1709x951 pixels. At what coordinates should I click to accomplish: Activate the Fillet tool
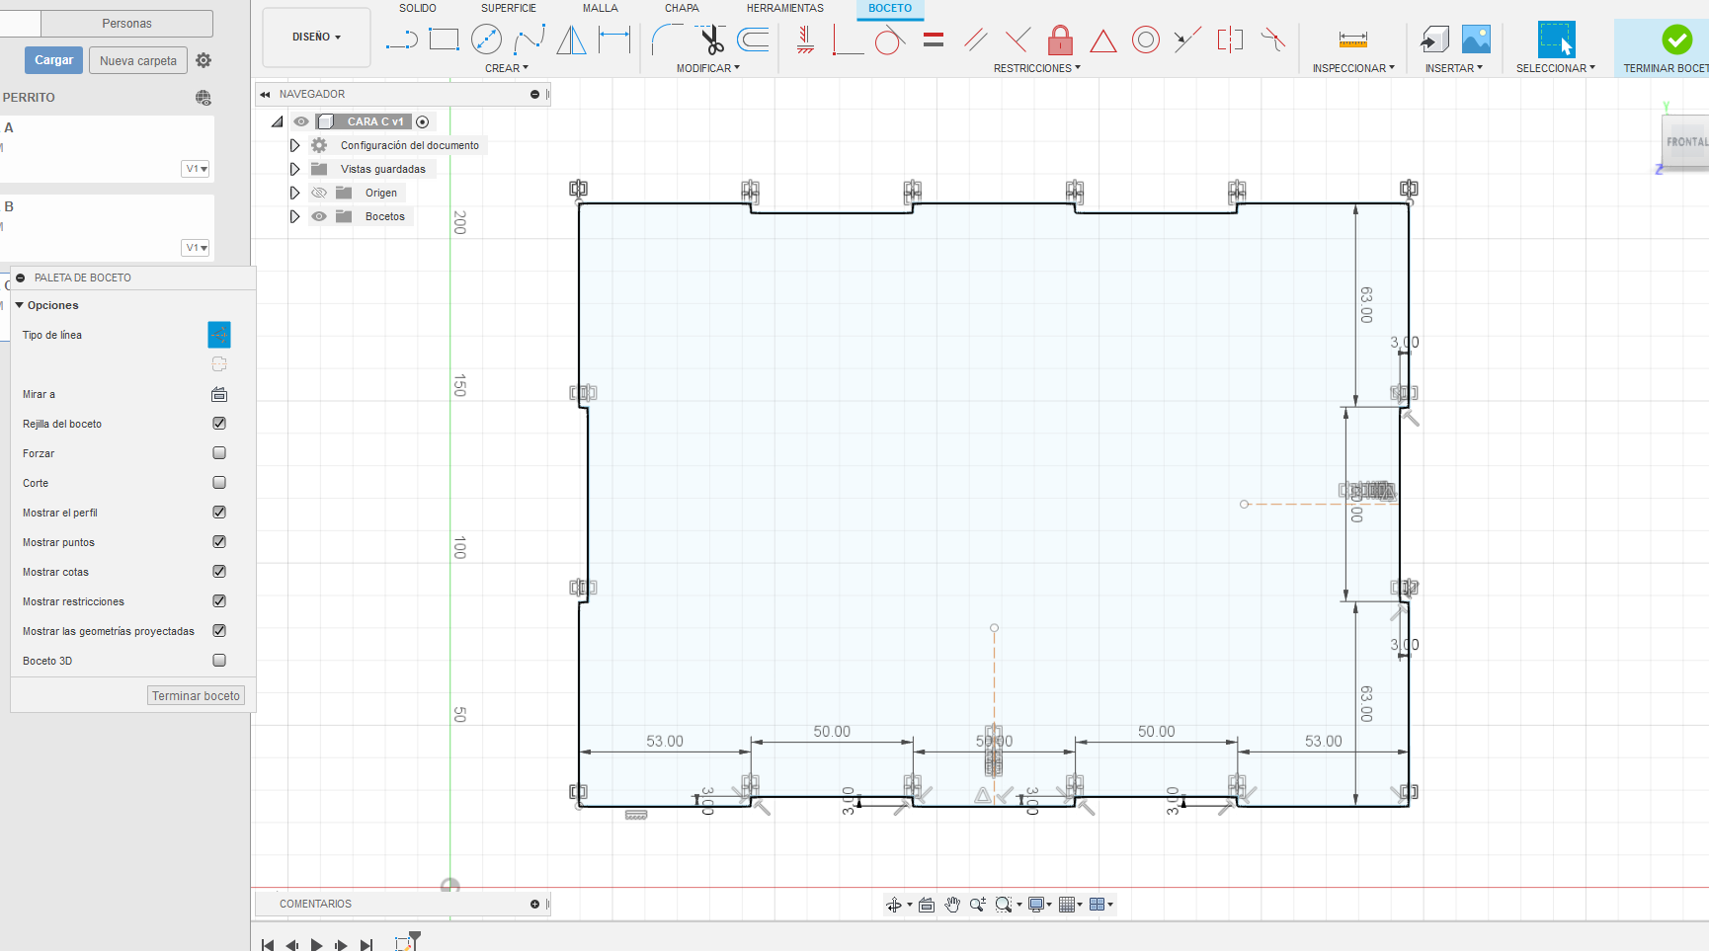coord(667,40)
